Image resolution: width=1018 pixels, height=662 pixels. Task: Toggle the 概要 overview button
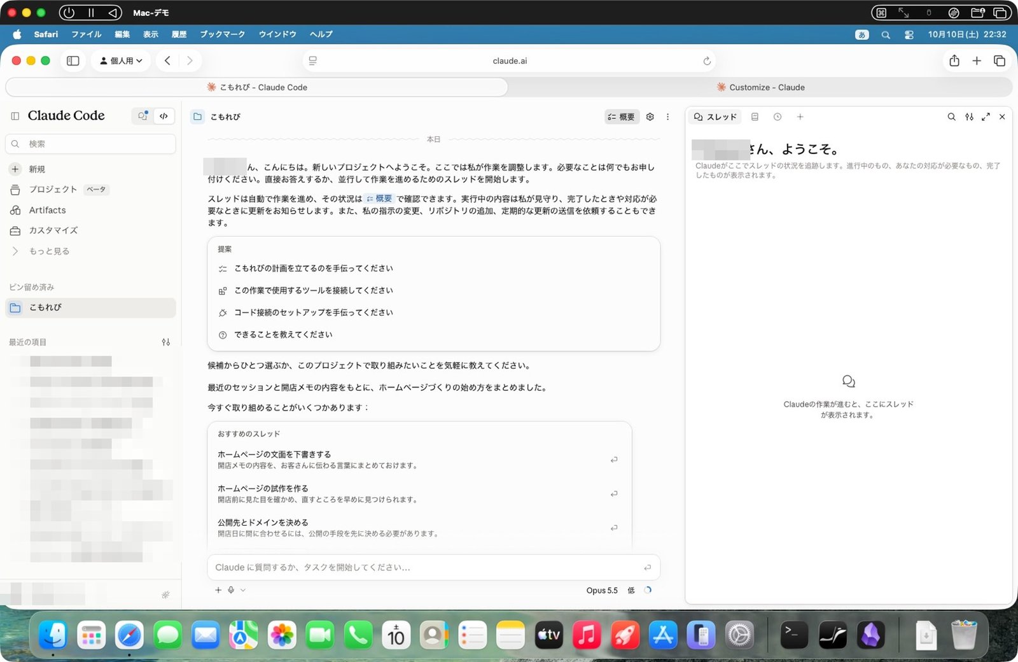[x=621, y=116]
